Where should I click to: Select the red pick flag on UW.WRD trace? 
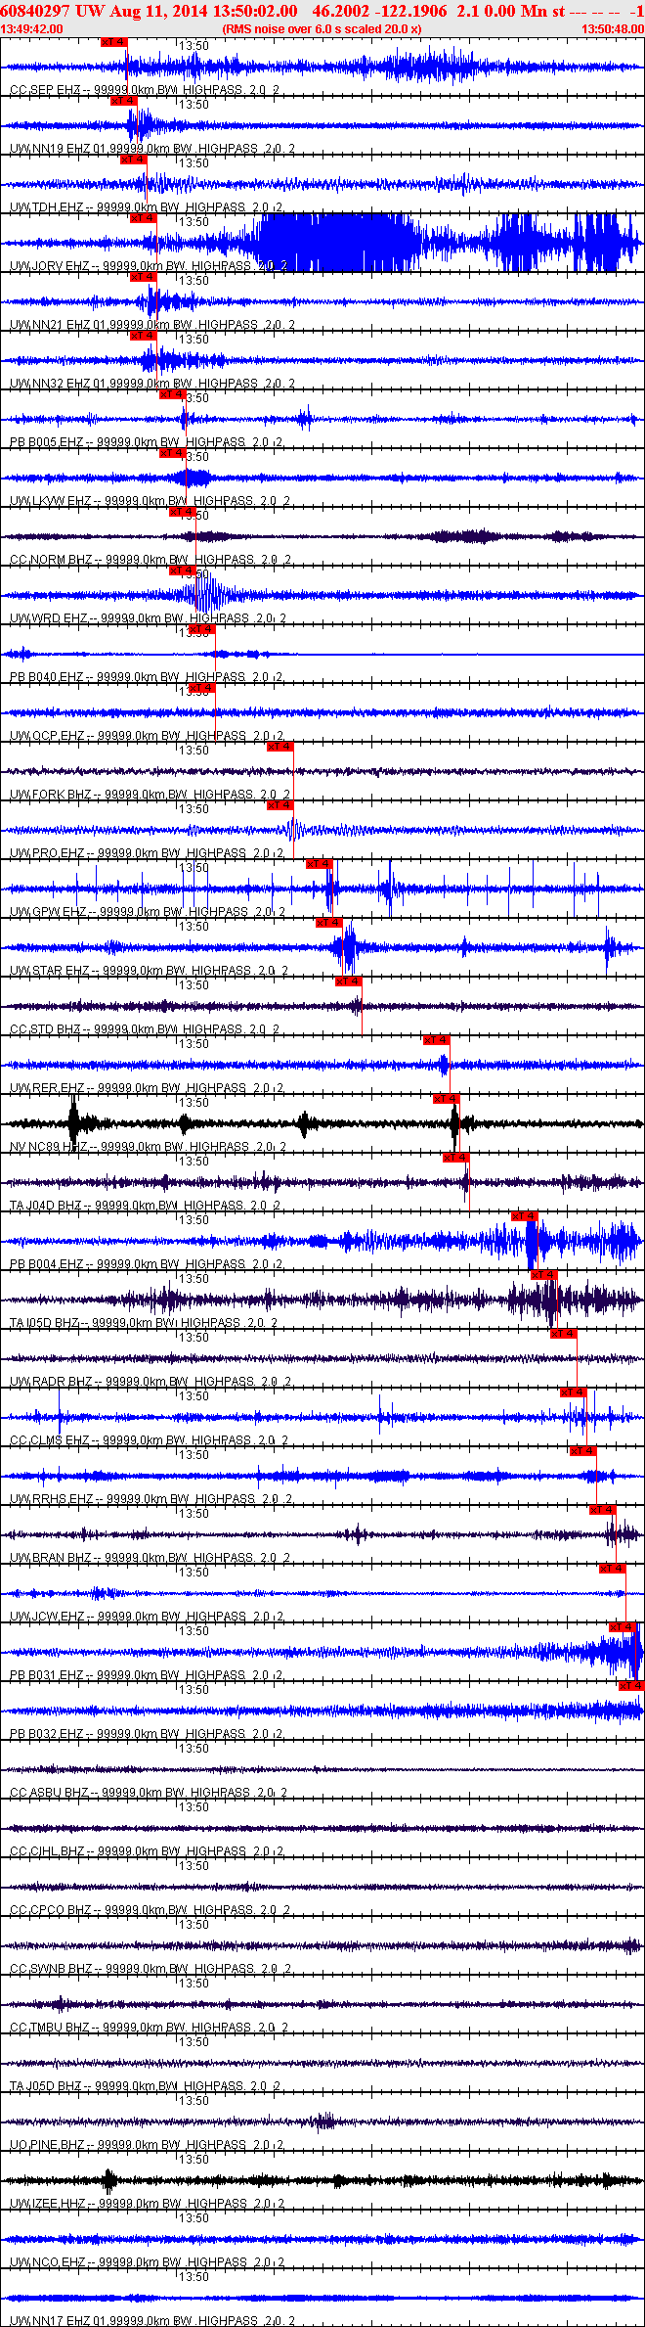[182, 570]
